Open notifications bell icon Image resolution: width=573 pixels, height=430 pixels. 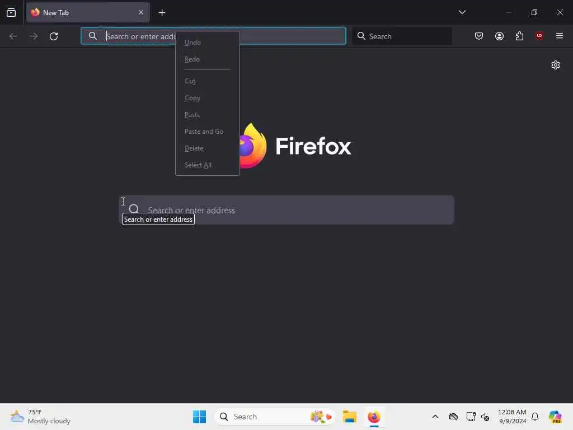(534, 417)
